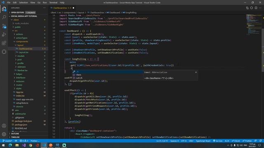Open App.tsx in the file tree

click(x=19, y=92)
